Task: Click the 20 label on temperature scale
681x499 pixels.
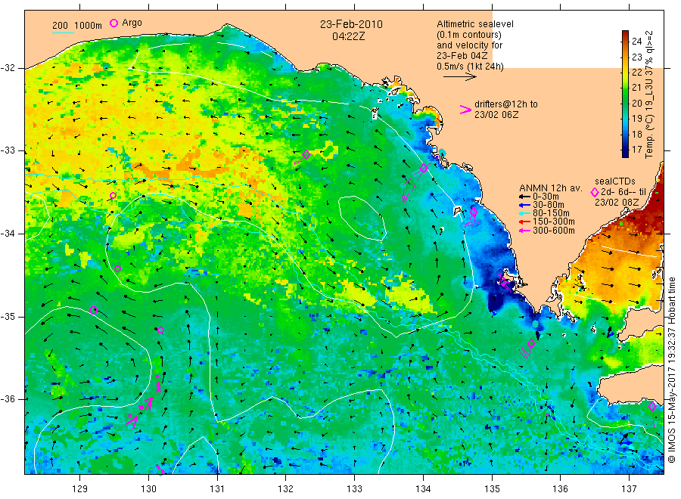Action: pyautogui.click(x=636, y=104)
